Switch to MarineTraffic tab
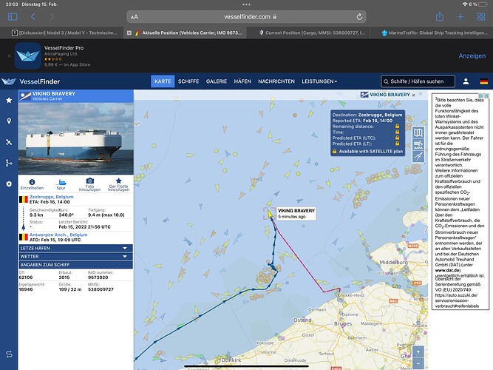493x370 pixels. (x=435, y=33)
